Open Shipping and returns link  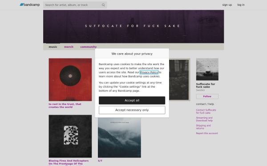coord(203,127)
